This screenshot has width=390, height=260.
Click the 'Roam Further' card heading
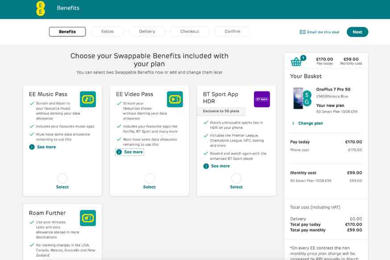tap(47, 213)
